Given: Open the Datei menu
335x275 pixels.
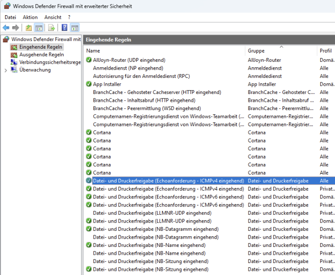Looking at the screenshot, I should tap(10, 18).
